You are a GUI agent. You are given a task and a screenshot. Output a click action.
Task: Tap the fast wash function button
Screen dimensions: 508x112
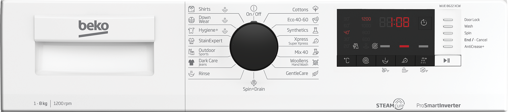[x=405, y=61]
